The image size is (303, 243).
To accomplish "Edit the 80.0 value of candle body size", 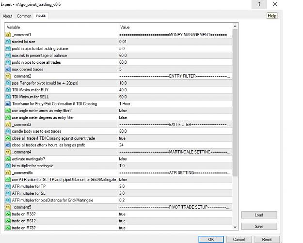I will click(175, 131).
